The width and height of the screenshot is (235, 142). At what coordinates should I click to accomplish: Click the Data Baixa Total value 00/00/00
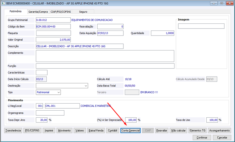tap(130, 86)
